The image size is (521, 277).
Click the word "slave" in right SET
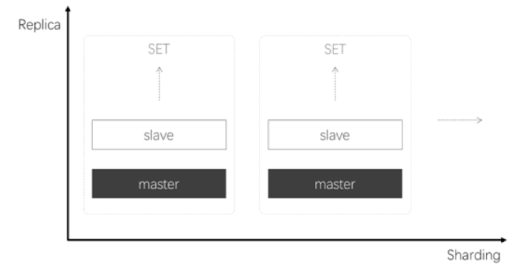tap(335, 134)
